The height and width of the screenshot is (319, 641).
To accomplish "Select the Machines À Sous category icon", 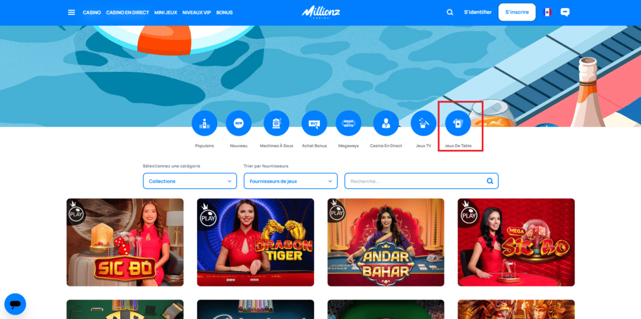I will point(276,123).
